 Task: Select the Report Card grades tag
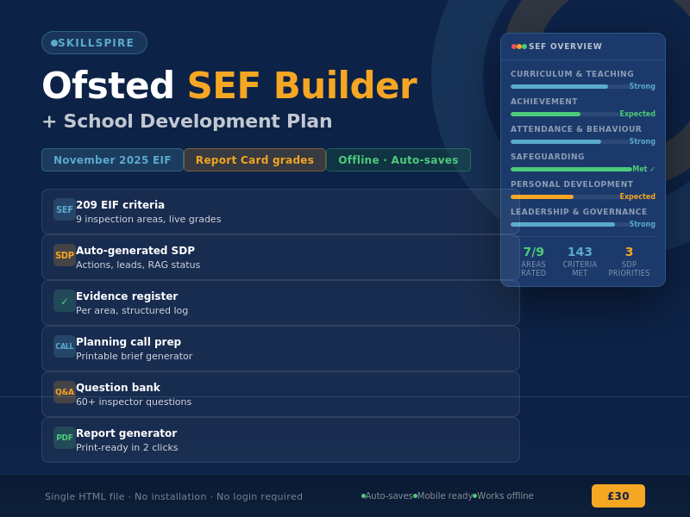(x=254, y=160)
